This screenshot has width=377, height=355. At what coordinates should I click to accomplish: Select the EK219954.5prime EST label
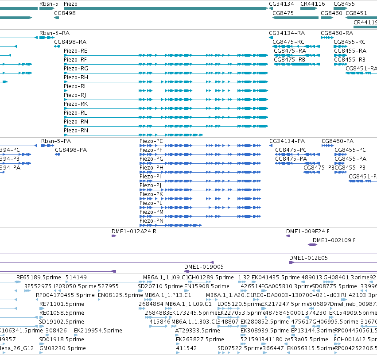(98, 331)
